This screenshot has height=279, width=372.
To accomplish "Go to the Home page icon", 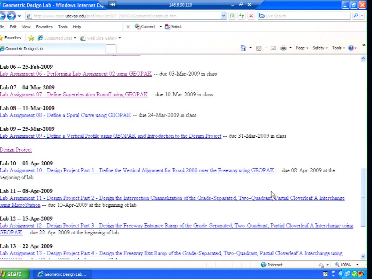I will (x=243, y=48).
